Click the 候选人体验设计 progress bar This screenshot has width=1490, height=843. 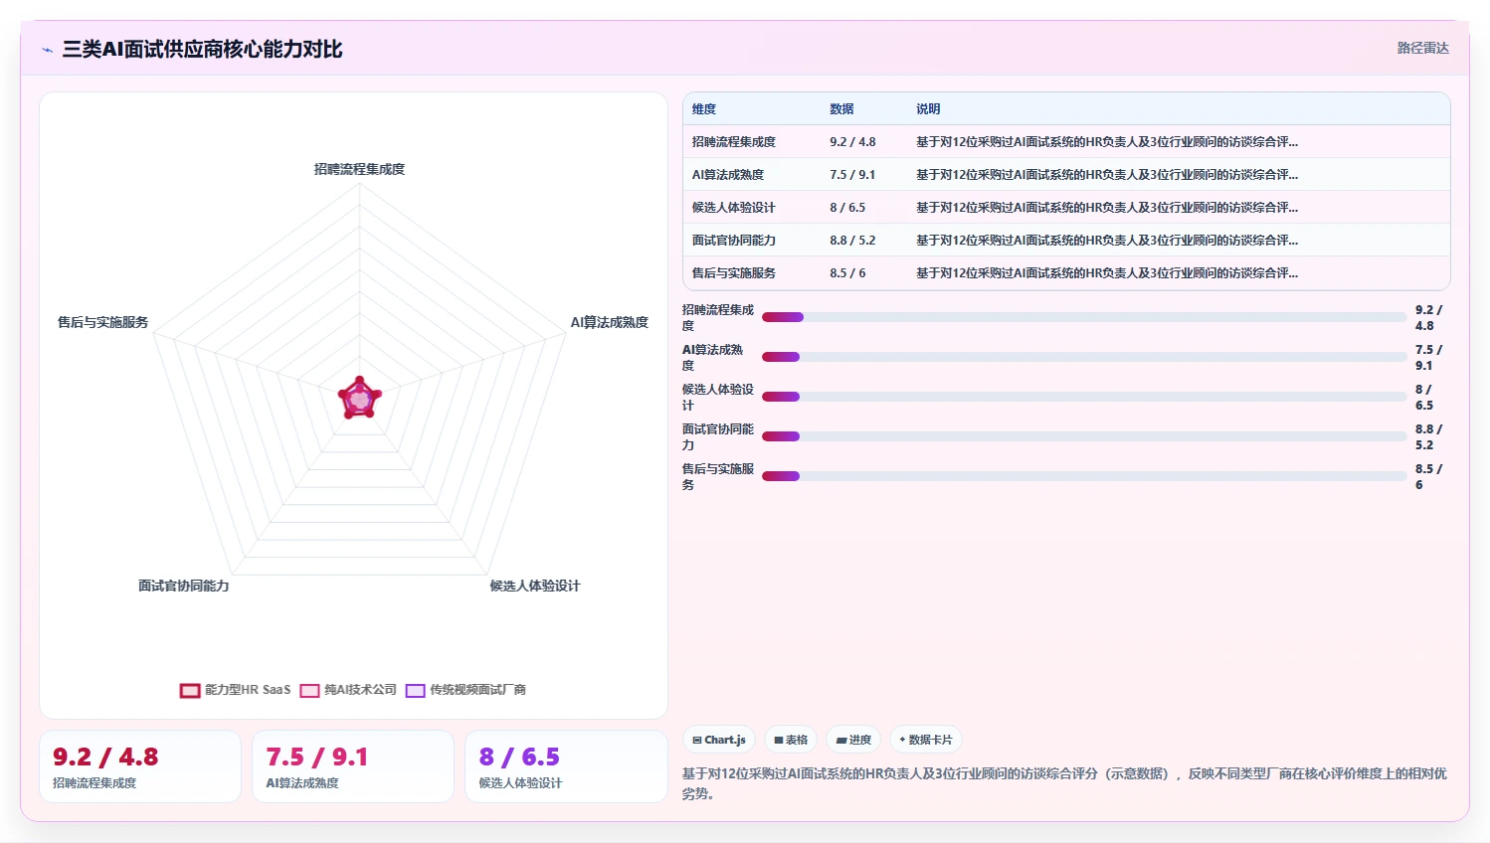(x=1084, y=397)
